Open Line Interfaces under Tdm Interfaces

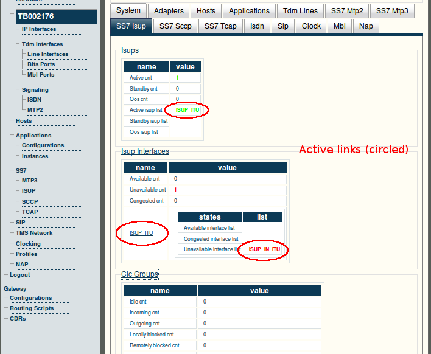coord(48,54)
